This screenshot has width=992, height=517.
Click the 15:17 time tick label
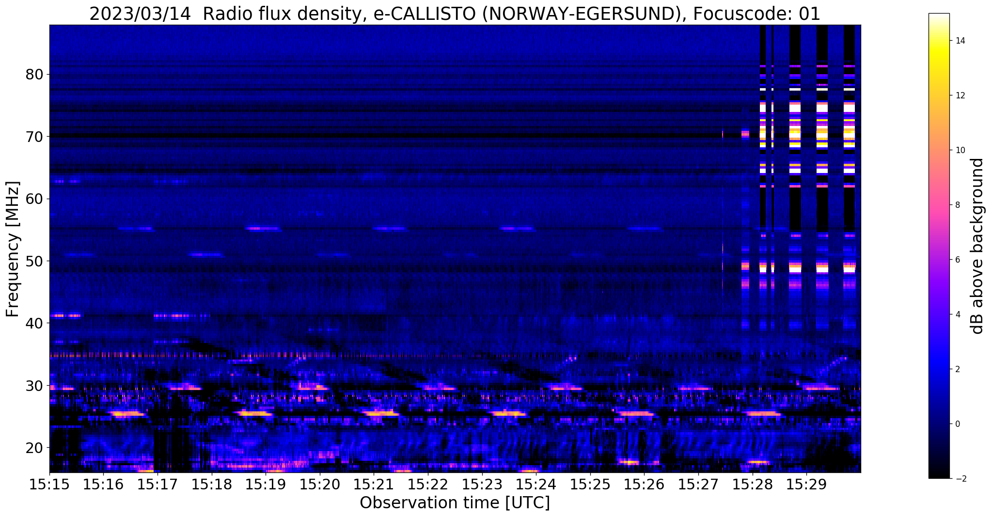[x=157, y=485]
